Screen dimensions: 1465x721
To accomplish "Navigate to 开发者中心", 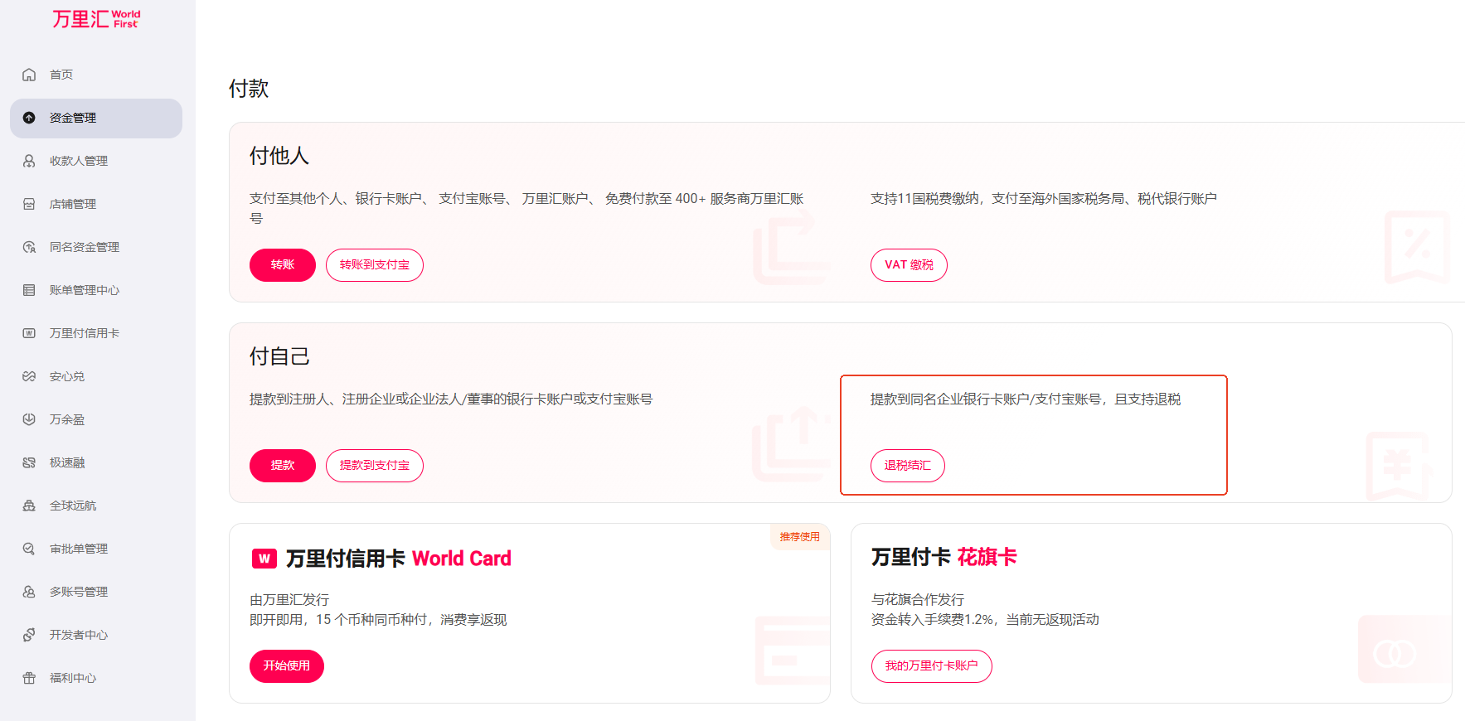I will [96, 635].
